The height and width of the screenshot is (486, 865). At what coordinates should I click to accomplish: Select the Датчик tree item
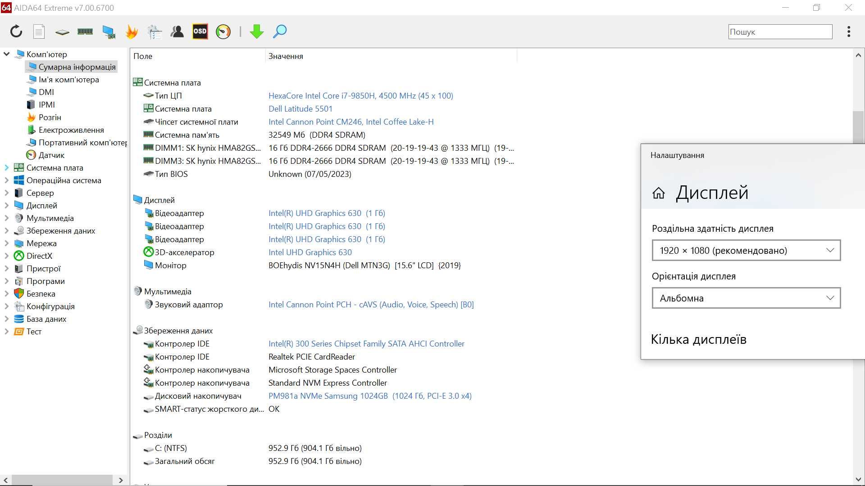(46, 155)
